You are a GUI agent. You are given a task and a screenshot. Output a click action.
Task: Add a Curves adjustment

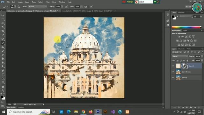point(186,37)
